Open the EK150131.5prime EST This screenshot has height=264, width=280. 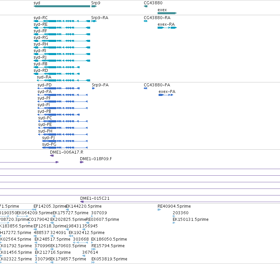pyautogui.click(x=174, y=223)
